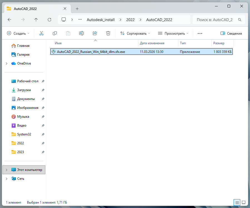Expand Этот компьютер tree node

(7, 170)
